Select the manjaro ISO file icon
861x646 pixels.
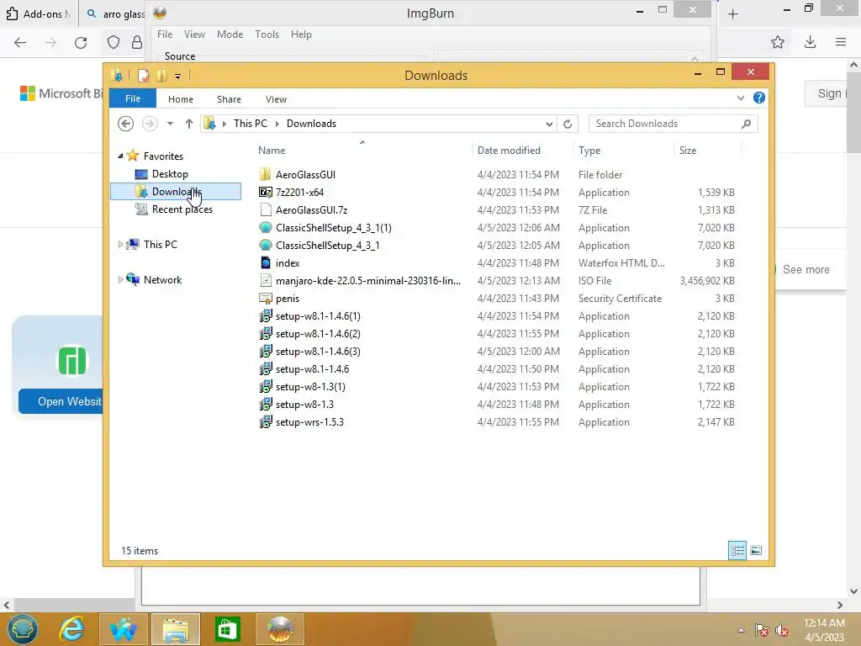click(x=265, y=281)
